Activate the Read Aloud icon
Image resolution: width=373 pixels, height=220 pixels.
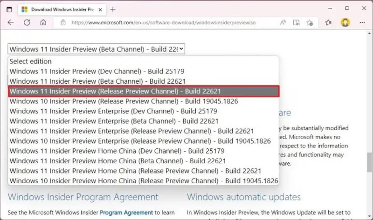283,22
